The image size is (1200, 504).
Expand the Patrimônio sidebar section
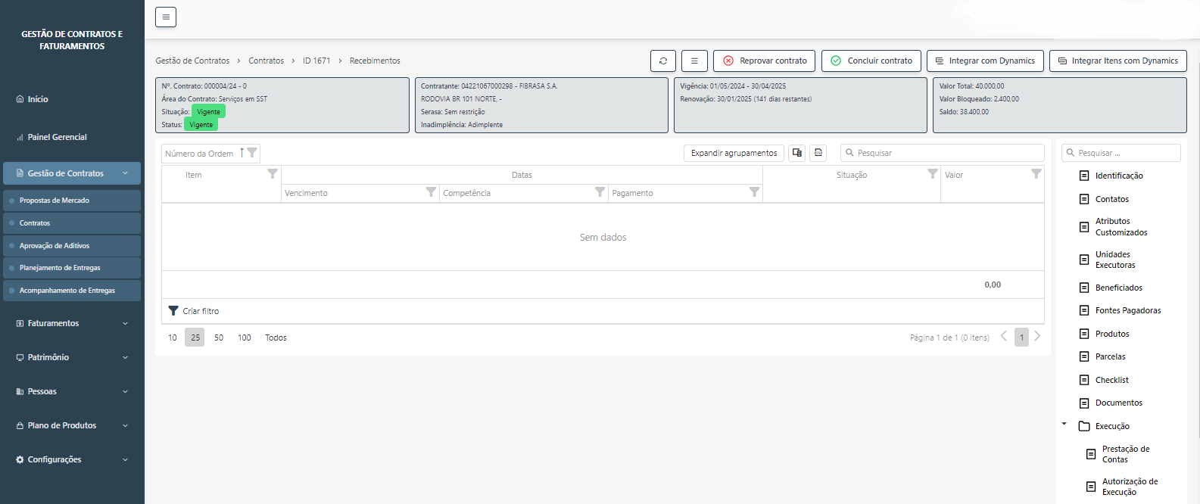[x=72, y=357]
